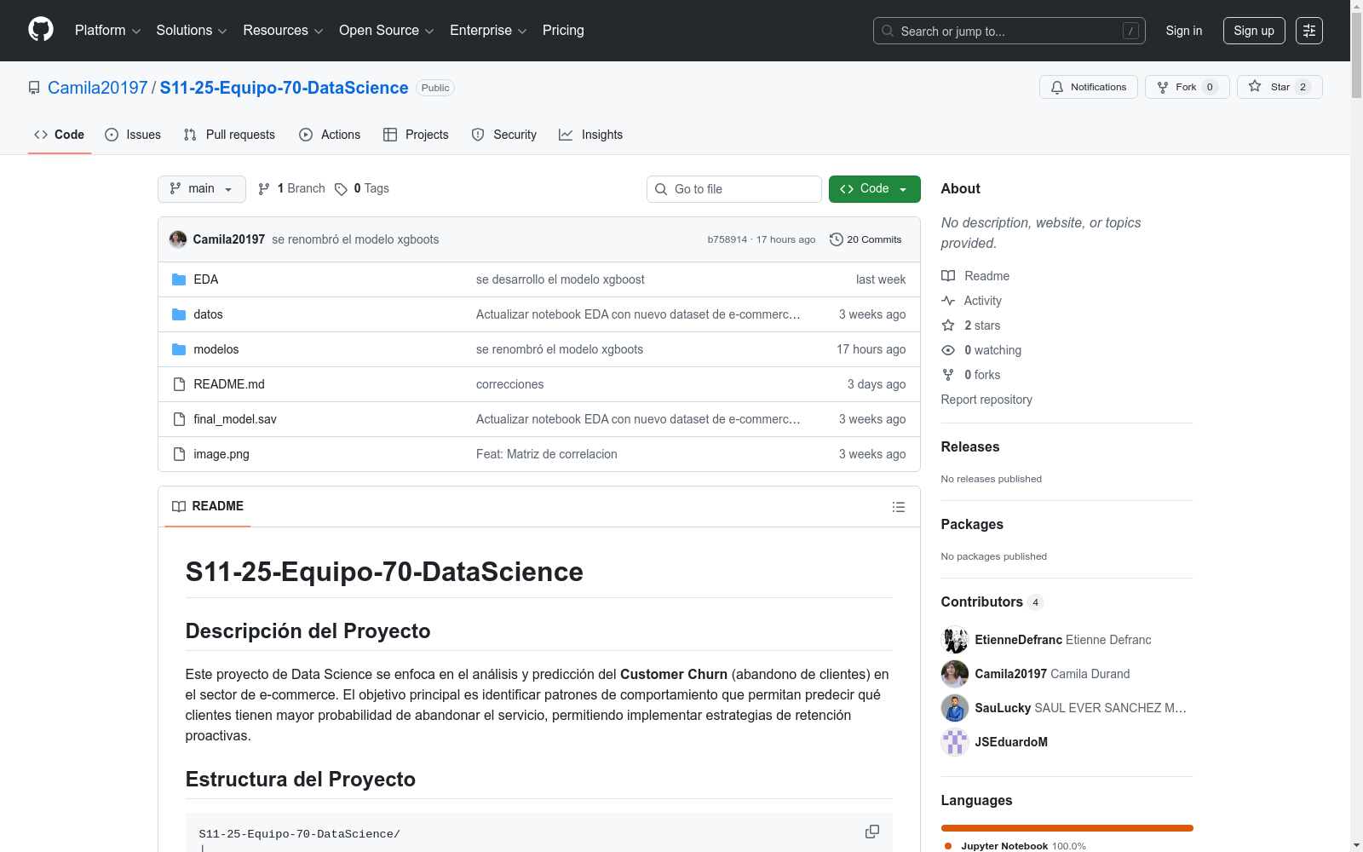Click the eye icon beside 0 watching
1363x852 pixels.
(x=948, y=350)
